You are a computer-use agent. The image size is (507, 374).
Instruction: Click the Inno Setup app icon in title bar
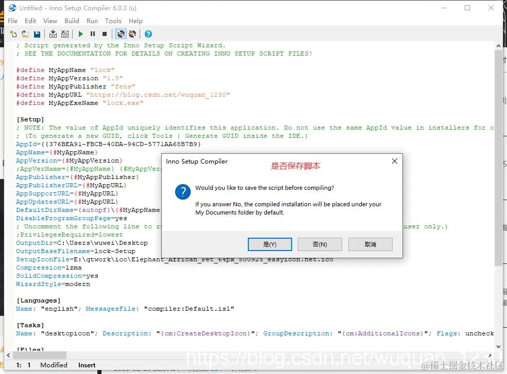coord(12,8)
